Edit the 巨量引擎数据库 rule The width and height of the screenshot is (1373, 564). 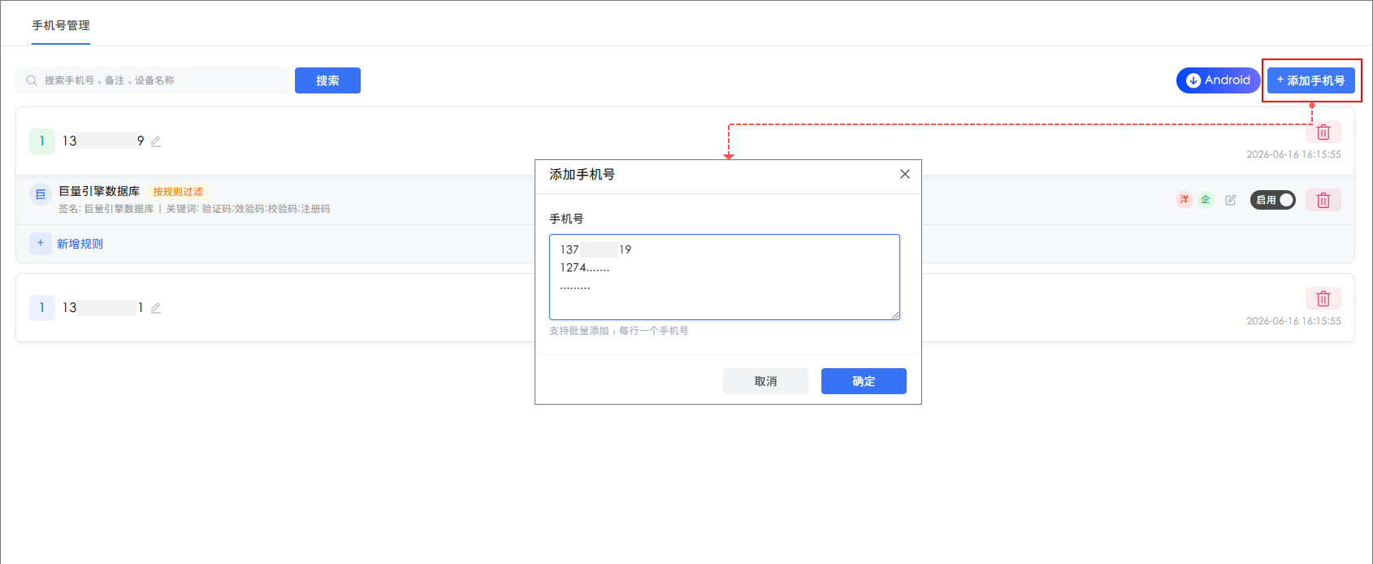point(1231,200)
